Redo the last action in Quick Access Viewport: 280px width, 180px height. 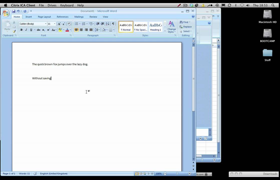click(x=25, y=11)
